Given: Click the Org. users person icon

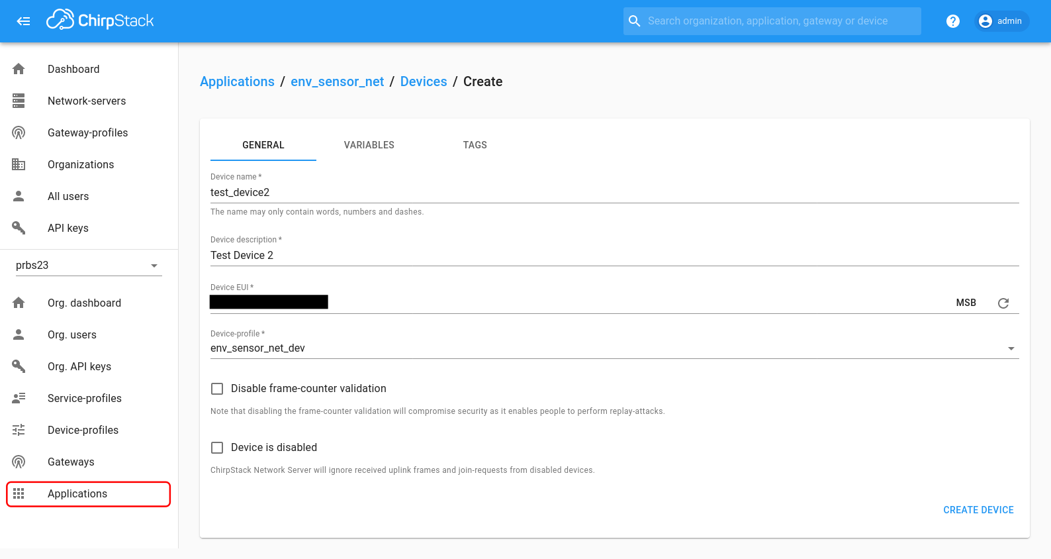Looking at the screenshot, I should click(19, 334).
